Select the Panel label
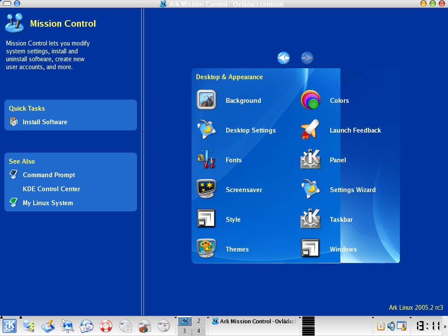The image size is (448, 336). (x=338, y=160)
